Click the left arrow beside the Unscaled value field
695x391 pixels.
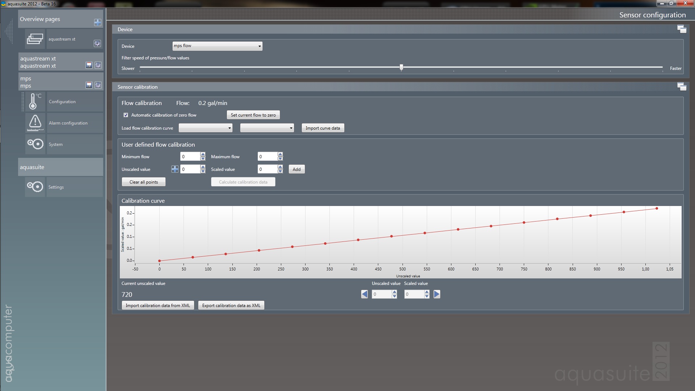point(365,294)
